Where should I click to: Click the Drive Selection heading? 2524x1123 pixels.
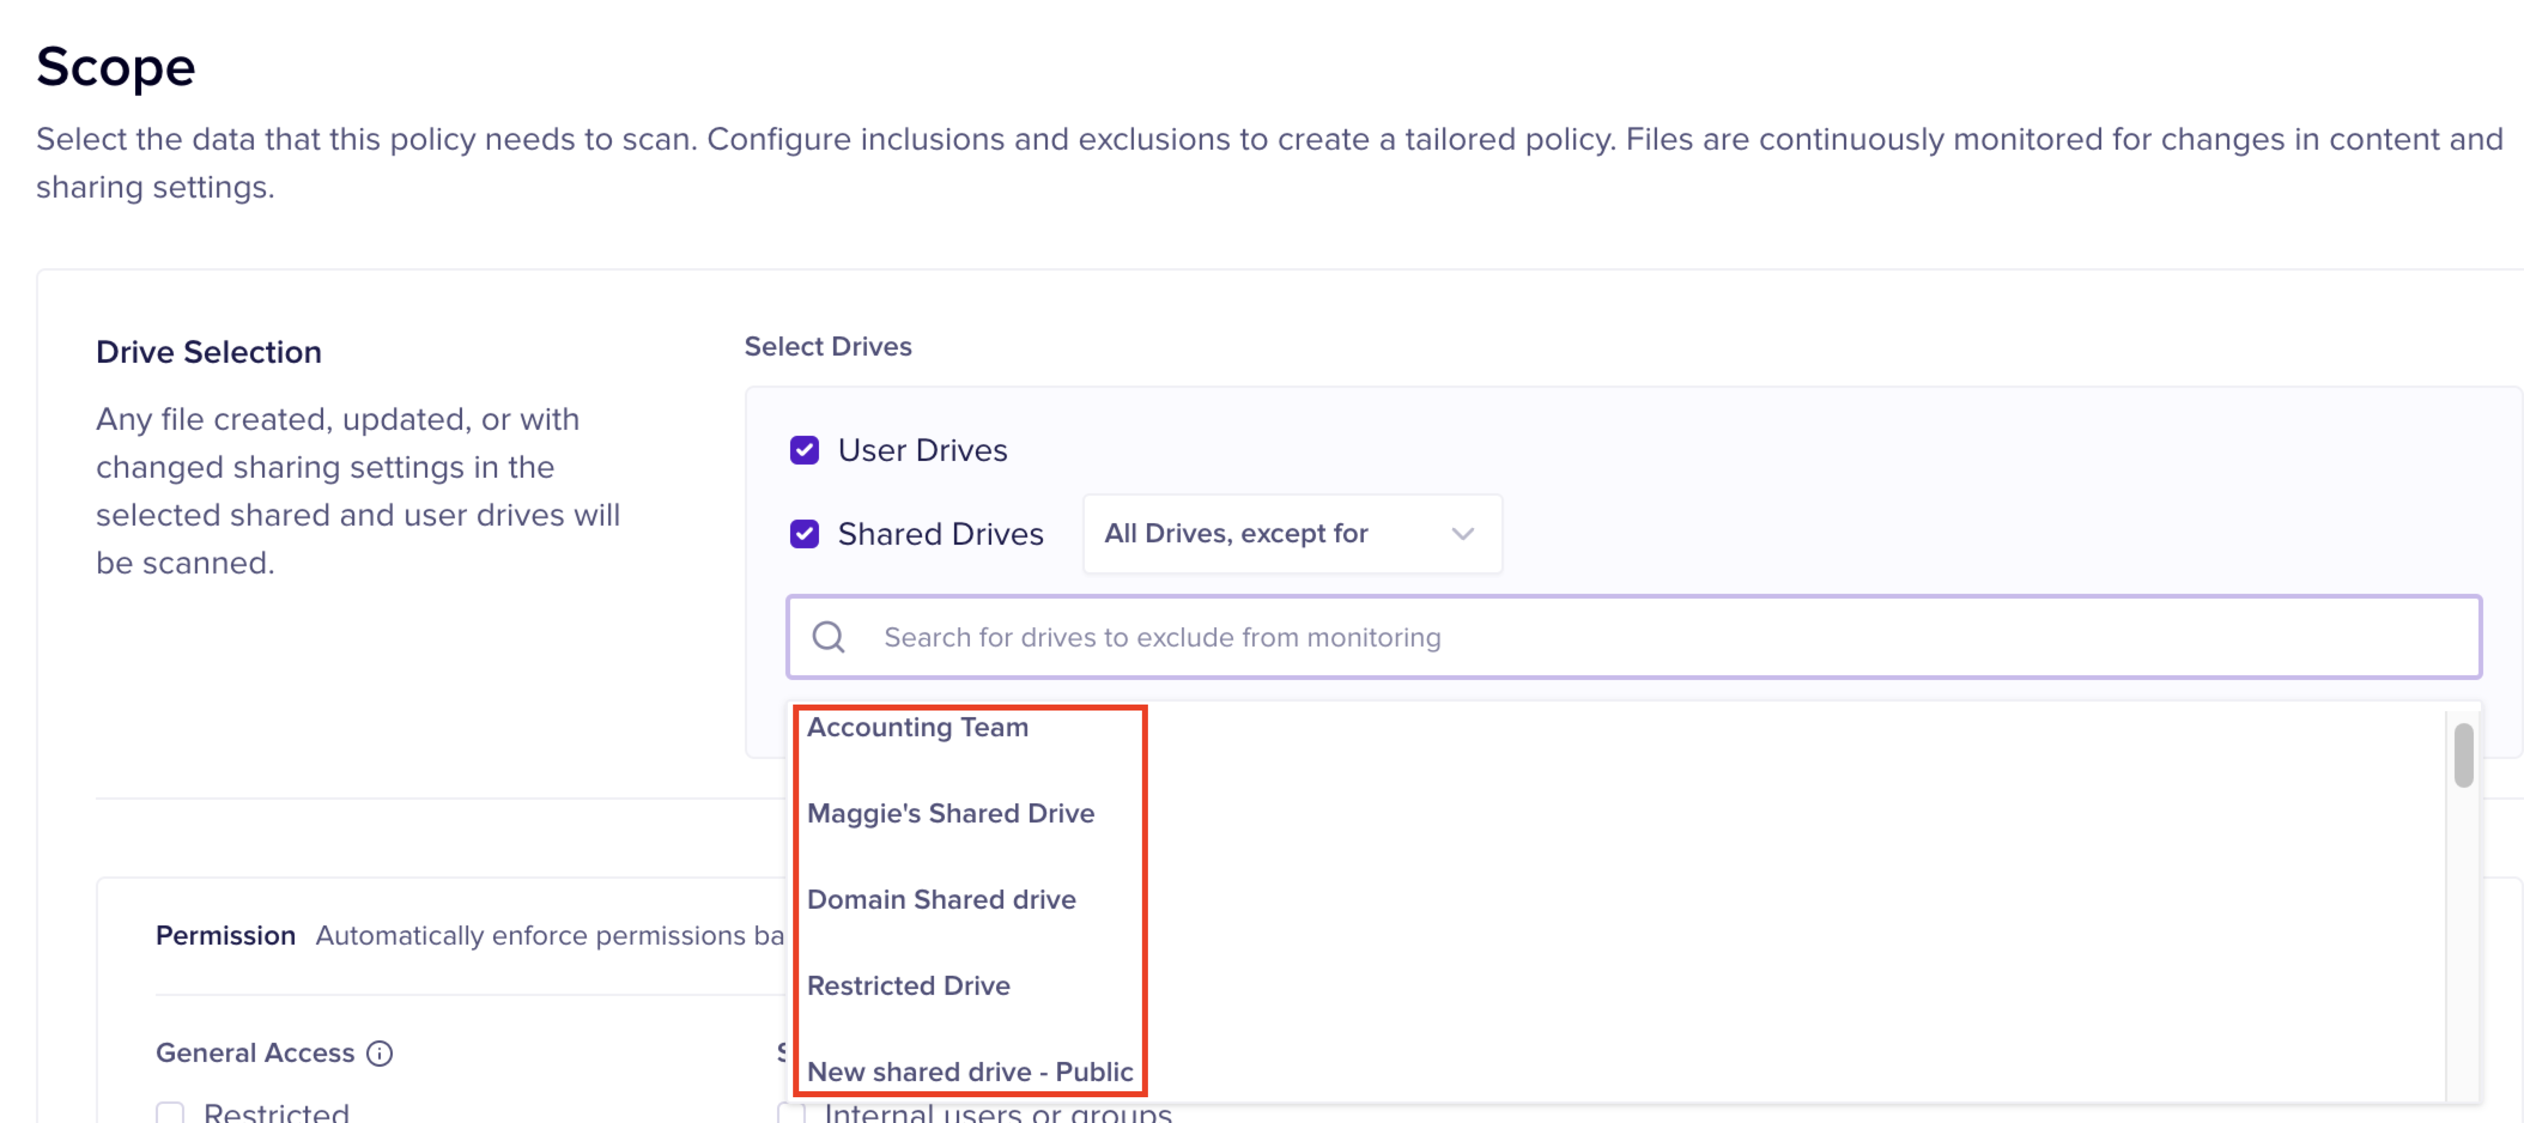209,352
